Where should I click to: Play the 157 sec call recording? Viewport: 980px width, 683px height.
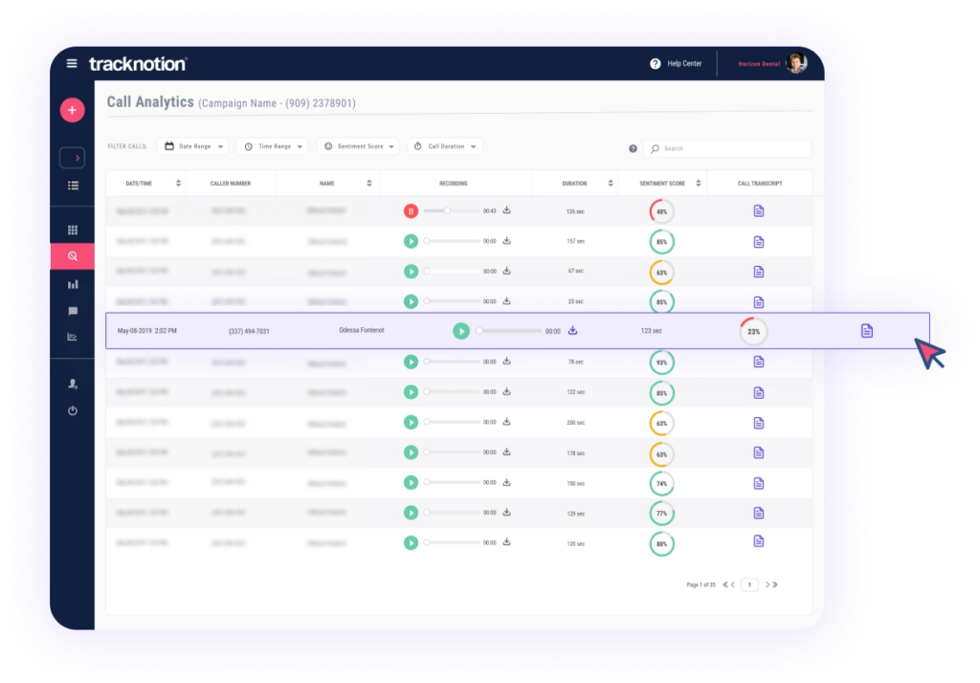(x=411, y=241)
